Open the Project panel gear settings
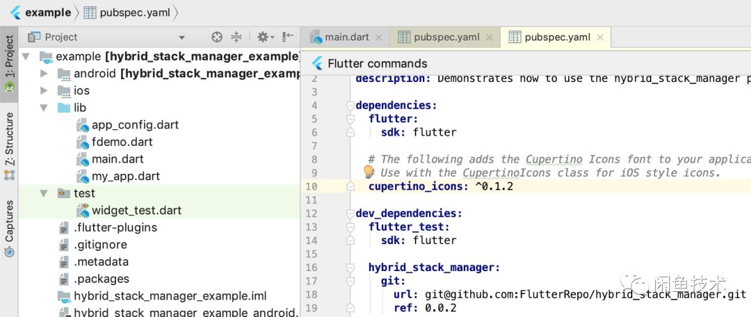The height and width of the screenshot is (317, 751). [265, 37]
